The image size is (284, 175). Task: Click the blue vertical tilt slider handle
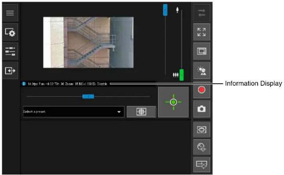click(x=165, y=10)
